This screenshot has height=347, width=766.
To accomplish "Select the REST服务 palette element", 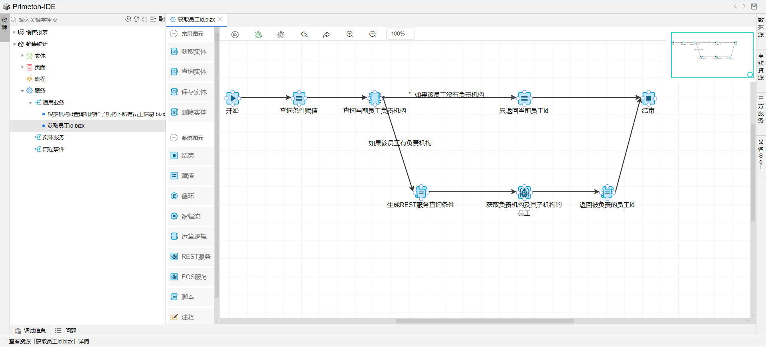I will coord(191,256).
